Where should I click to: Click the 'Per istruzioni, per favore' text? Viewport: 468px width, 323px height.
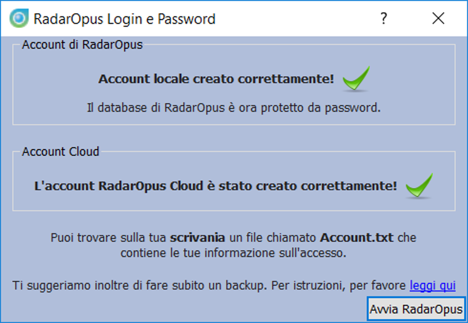tap(339, 285)
